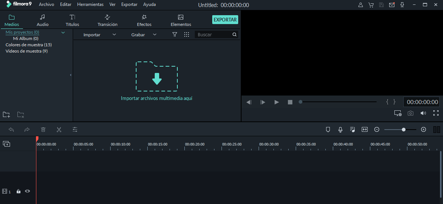
Task: Undo the last action
Action: [x=11, y=130]
